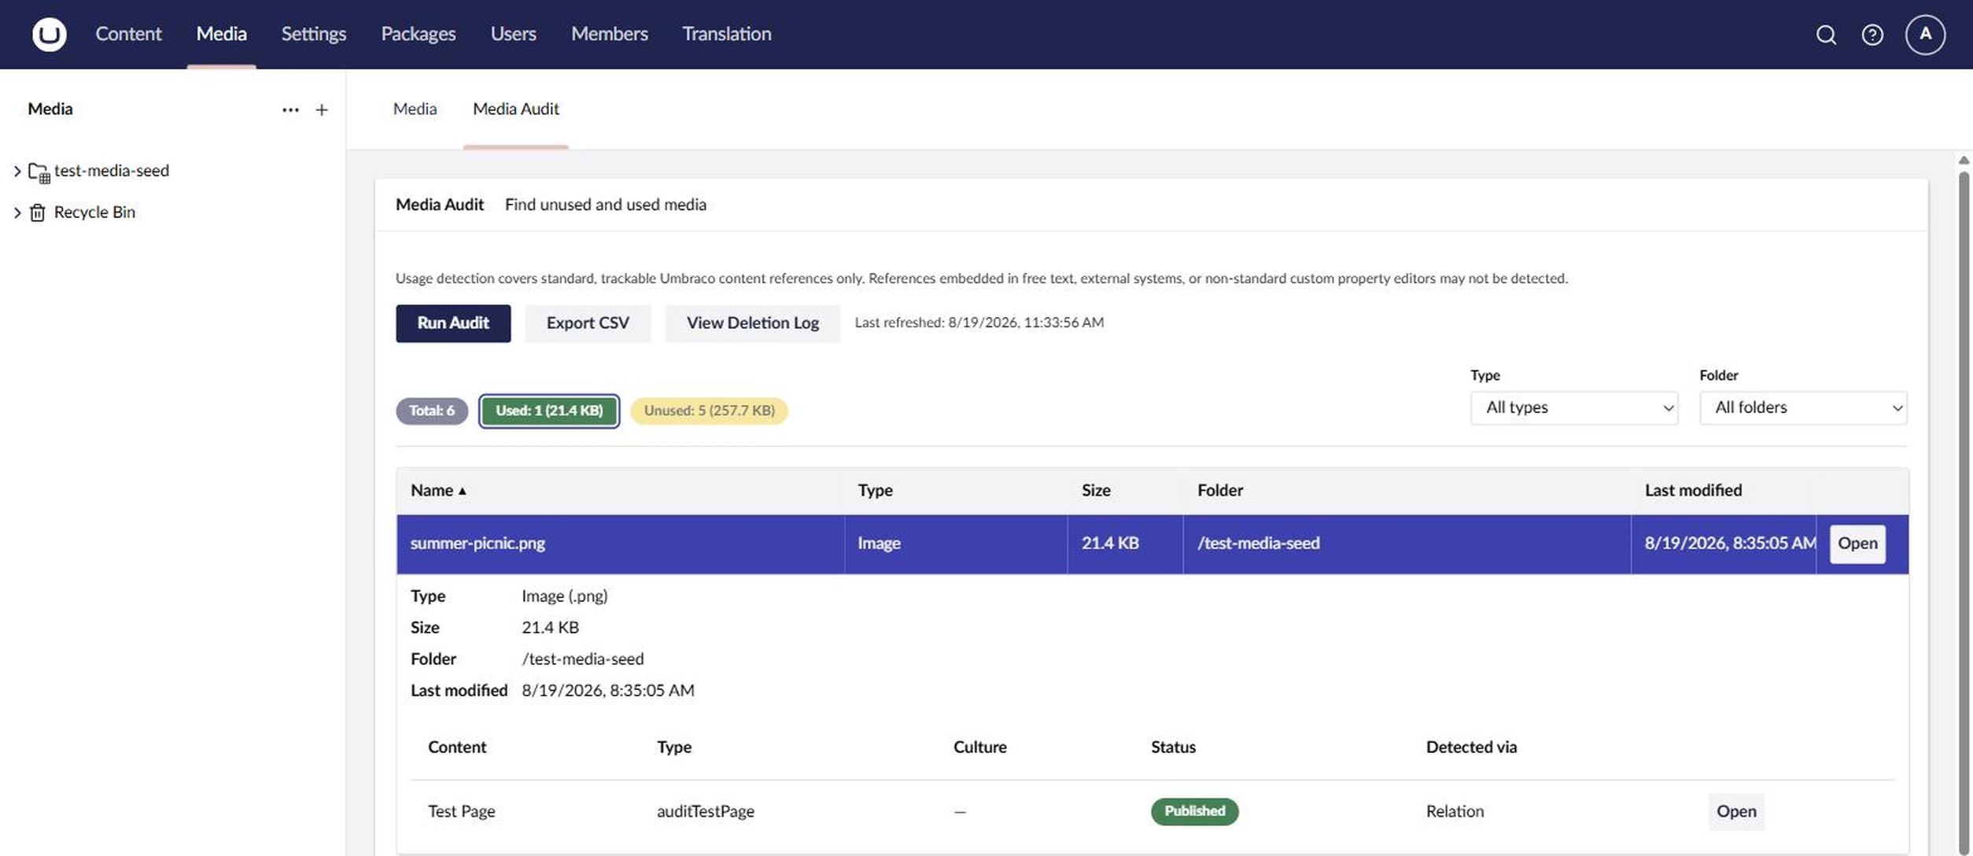The image size is (1973, 856).
Task: Go to the Packages section
Action: click(x=418, y=34)
